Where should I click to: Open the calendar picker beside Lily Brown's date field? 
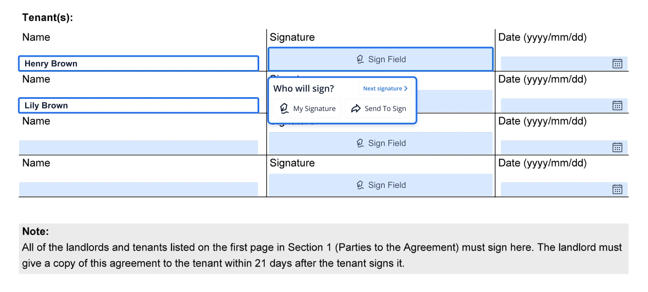pyautogui.click(x=617, y=105)
